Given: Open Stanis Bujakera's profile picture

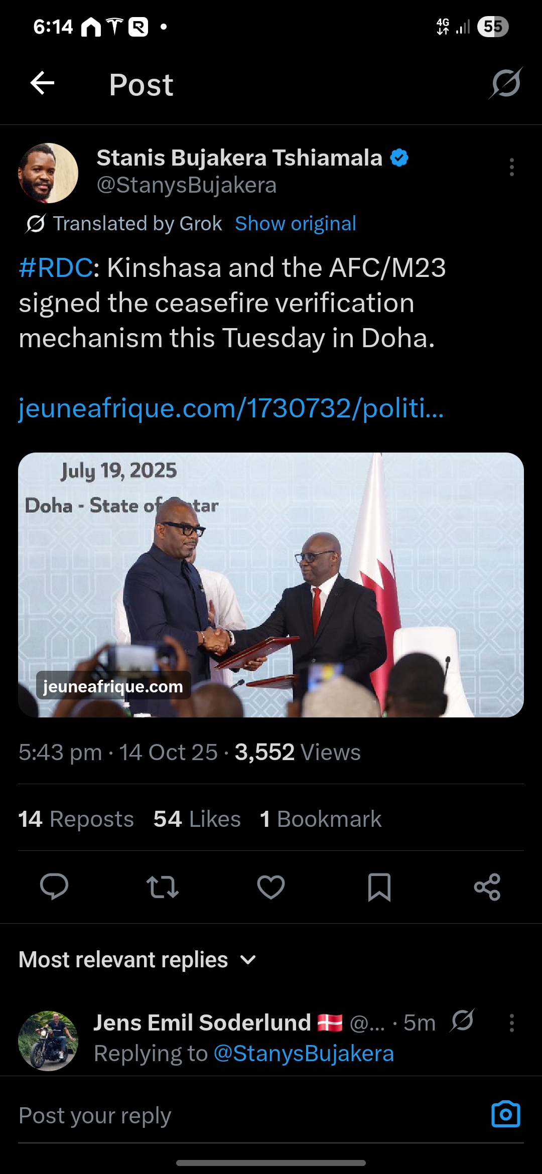Looking at the screenshot, I should point(48,173).
